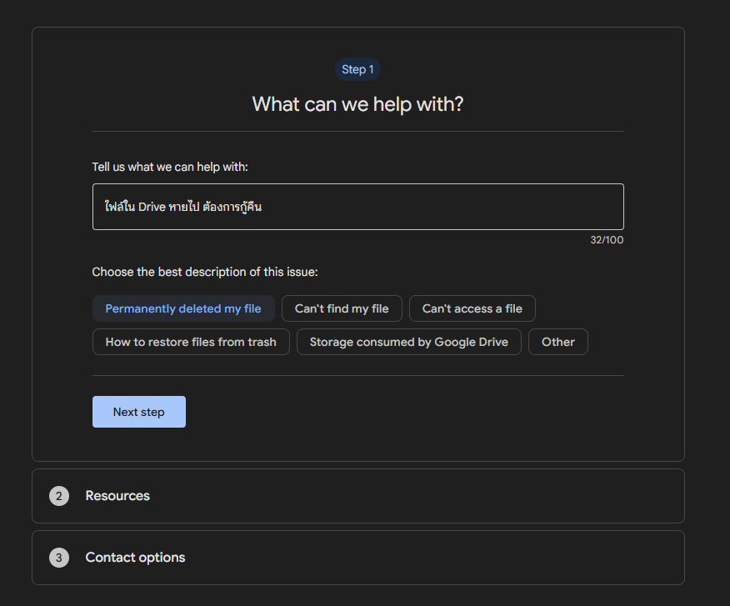Expand the Contact options section
Viewport: 730px width, 606px height.
click(358, 558)
